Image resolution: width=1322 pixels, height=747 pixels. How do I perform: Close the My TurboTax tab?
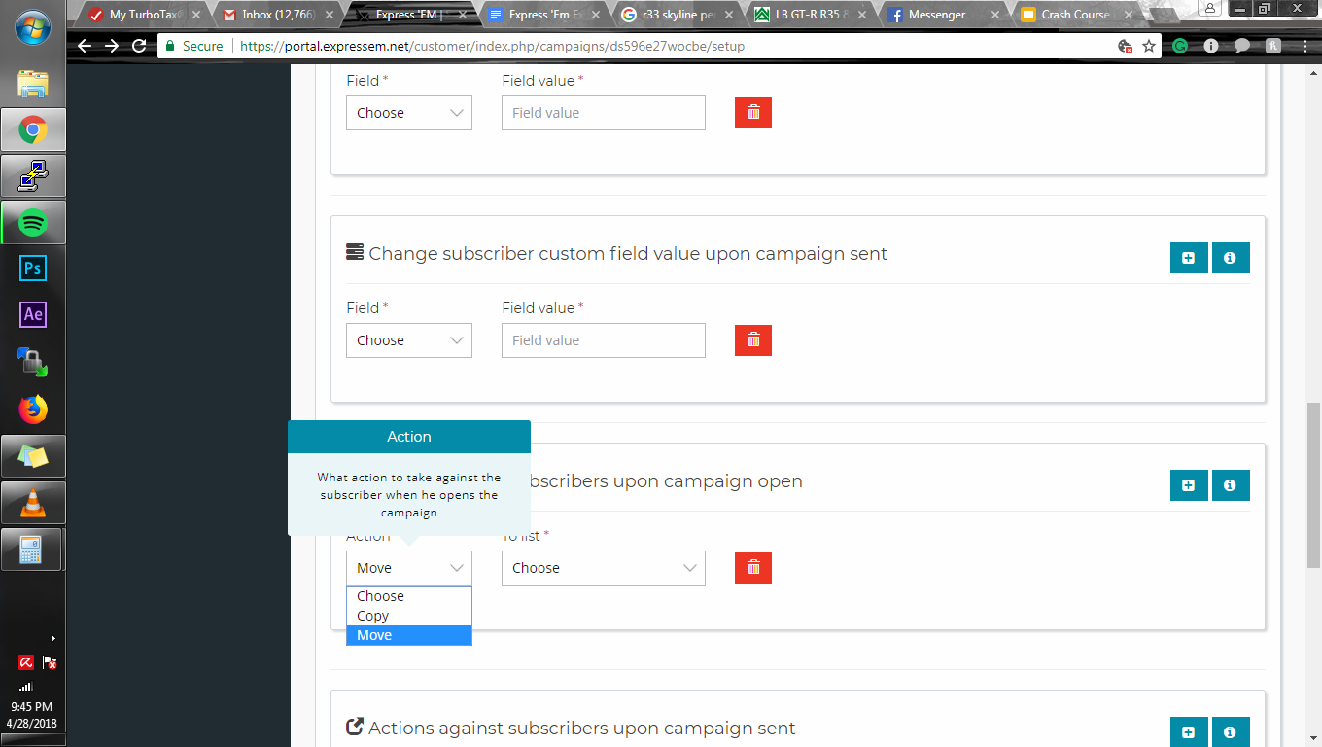[197, 15]
